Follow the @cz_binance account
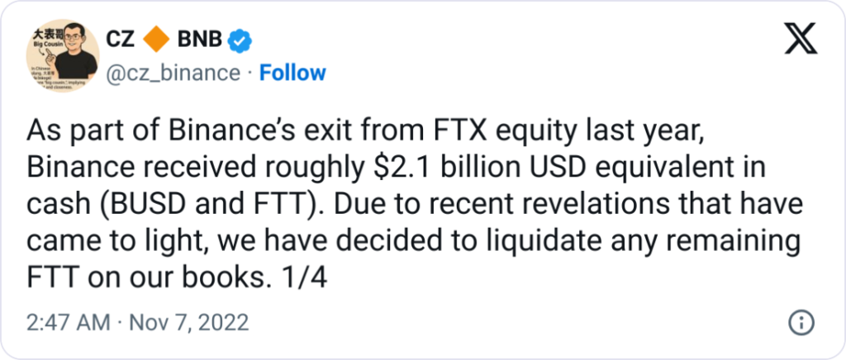846x360 pixels. (x=292, y=73)
